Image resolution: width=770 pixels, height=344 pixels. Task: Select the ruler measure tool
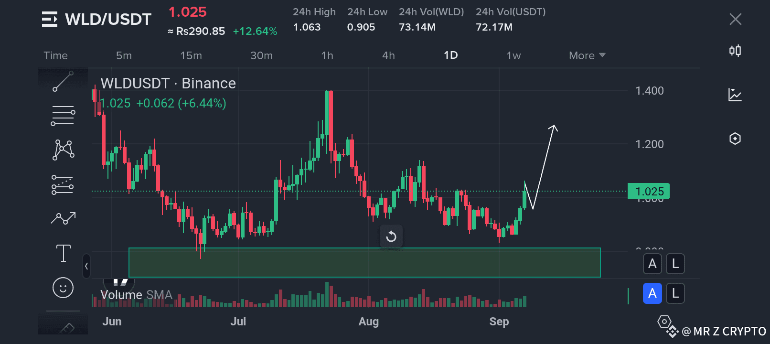click(67, 328)
